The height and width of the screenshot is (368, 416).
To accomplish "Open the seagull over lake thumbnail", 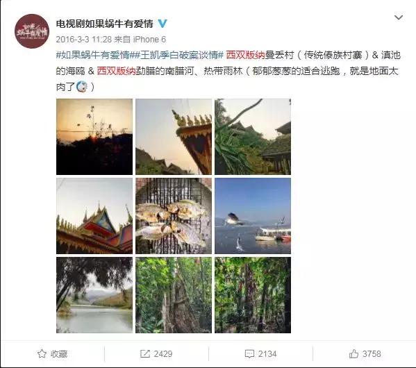I will tap(253, 216).
